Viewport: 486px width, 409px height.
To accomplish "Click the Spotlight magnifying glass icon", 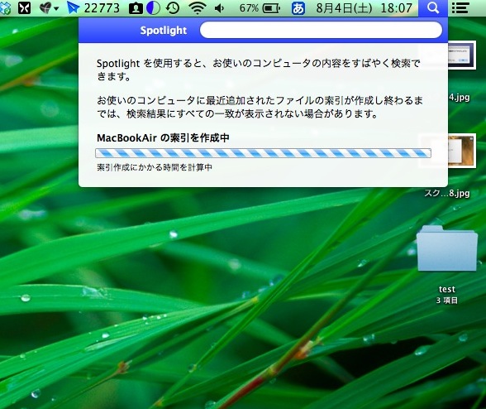I will (x=433, y=7).
